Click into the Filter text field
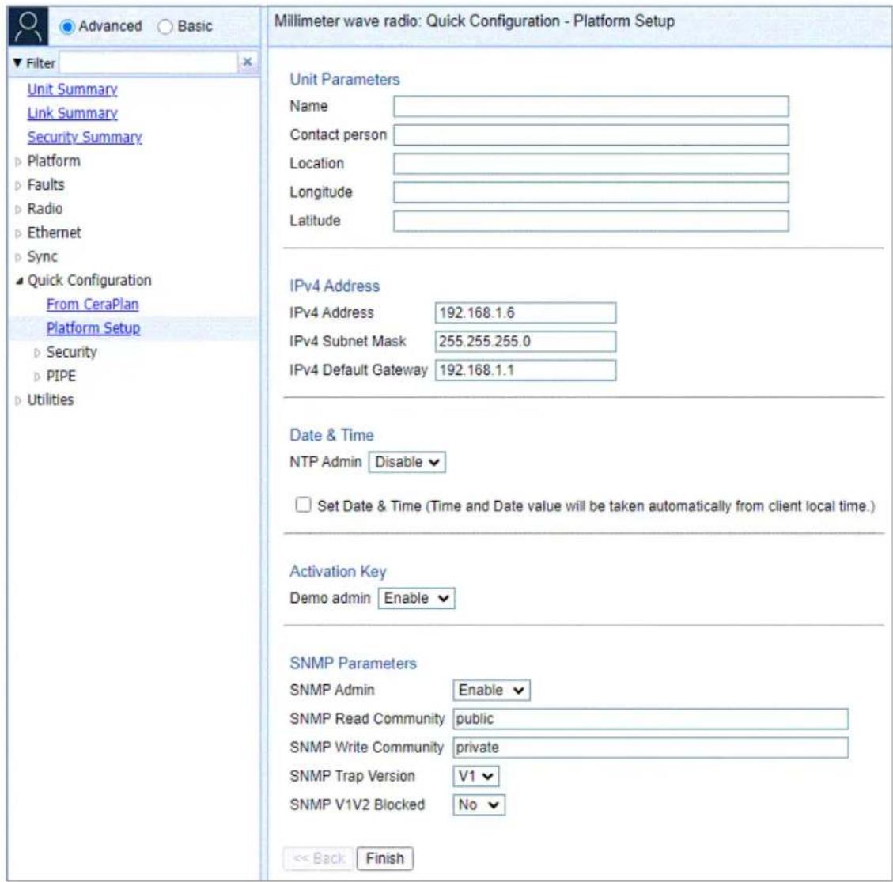This screenshot has width=893, height=882. tap(148, 62)
